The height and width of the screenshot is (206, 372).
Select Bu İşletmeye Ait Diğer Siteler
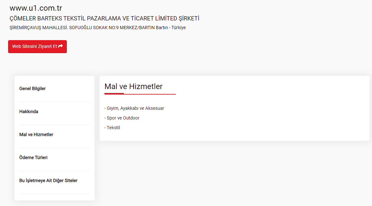tap(48, 180)
